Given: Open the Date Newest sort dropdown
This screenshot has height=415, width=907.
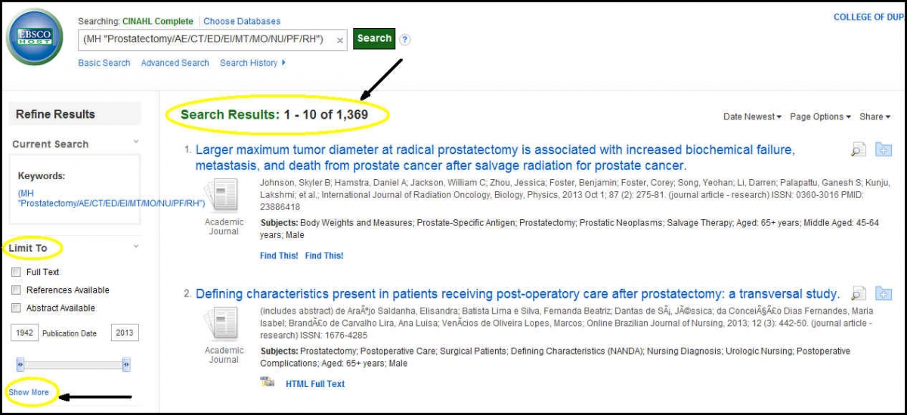Looking at the screenshot, I should coord(752,116).
